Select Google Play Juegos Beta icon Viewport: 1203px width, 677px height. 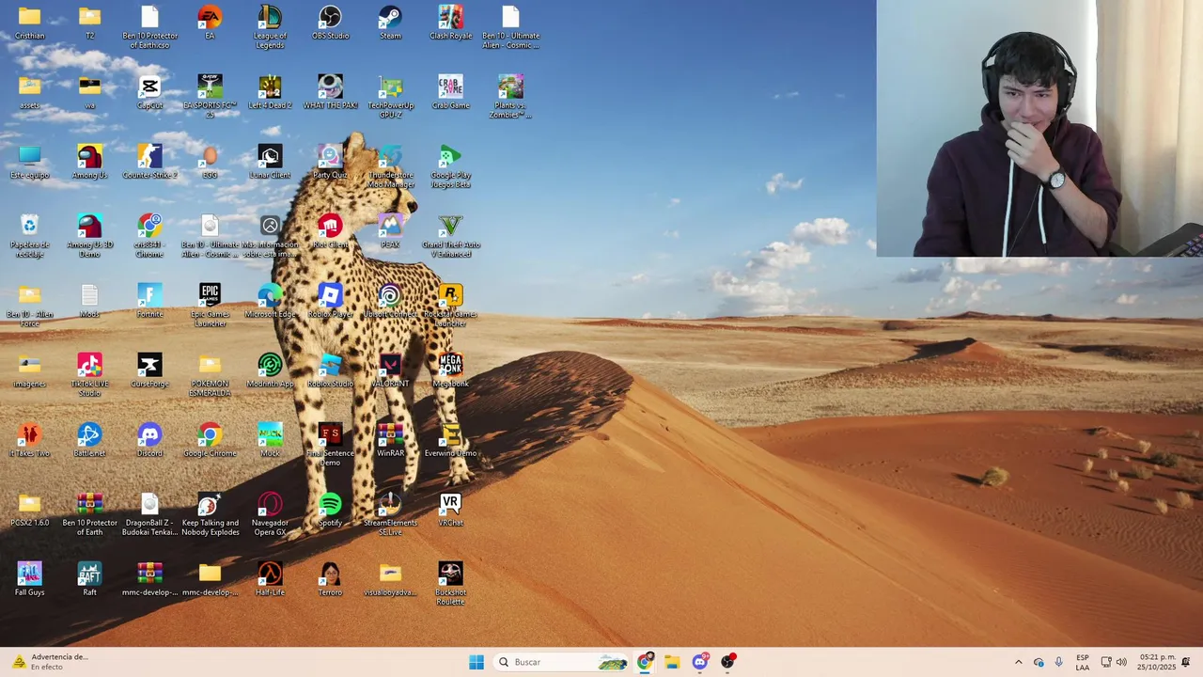pyautogui.click(x=450, y=165)
